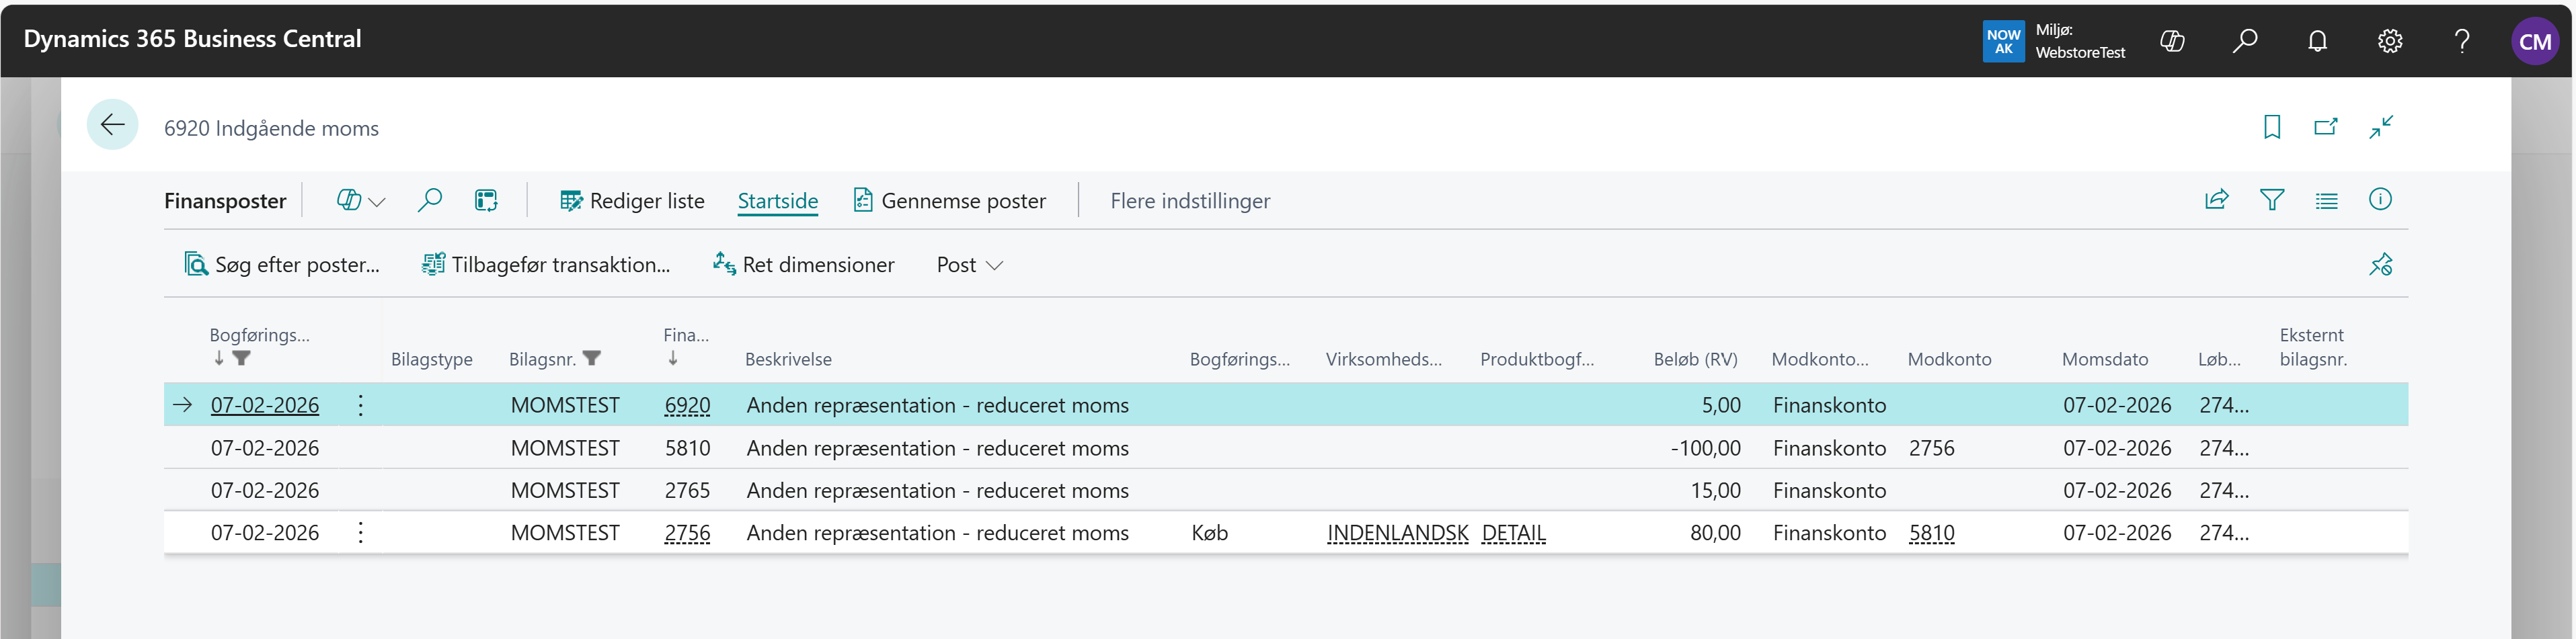This screenshot has height=639, width=2576.
Task: Open the Business Central settings gear
Action: pyautogui.click(x=2389, y=41)
